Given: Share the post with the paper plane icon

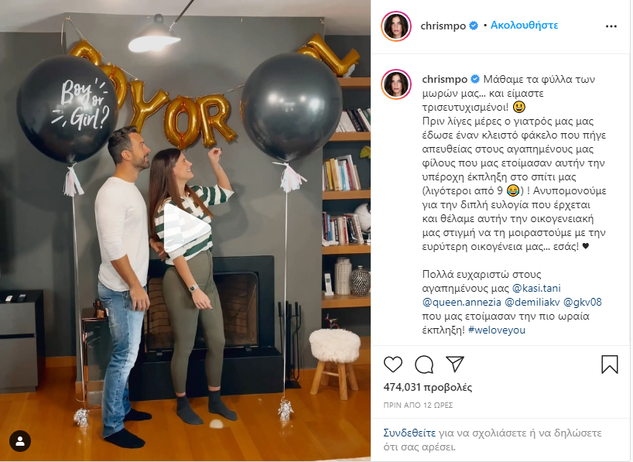Looking at the screenshot, I should tap(455, 364).
